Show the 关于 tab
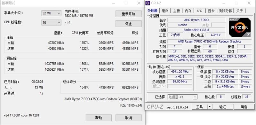 (239, 11)
